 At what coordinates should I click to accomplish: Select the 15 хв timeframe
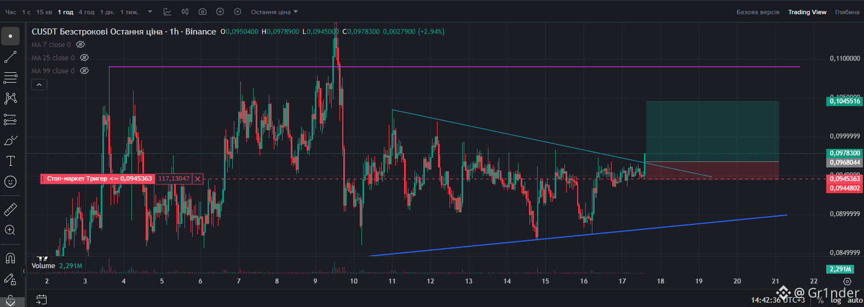(x=44, y=11)
